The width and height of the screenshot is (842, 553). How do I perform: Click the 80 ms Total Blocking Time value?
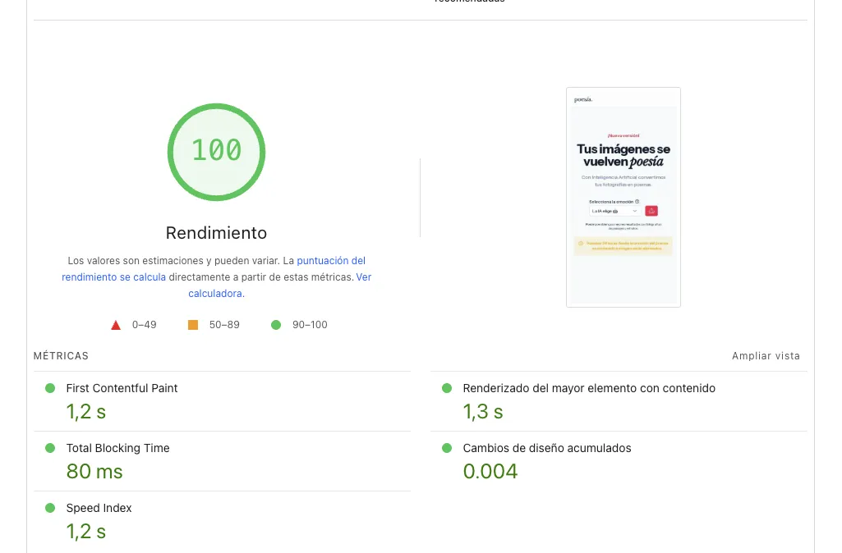pyautogui.click(x=94, y=472)
